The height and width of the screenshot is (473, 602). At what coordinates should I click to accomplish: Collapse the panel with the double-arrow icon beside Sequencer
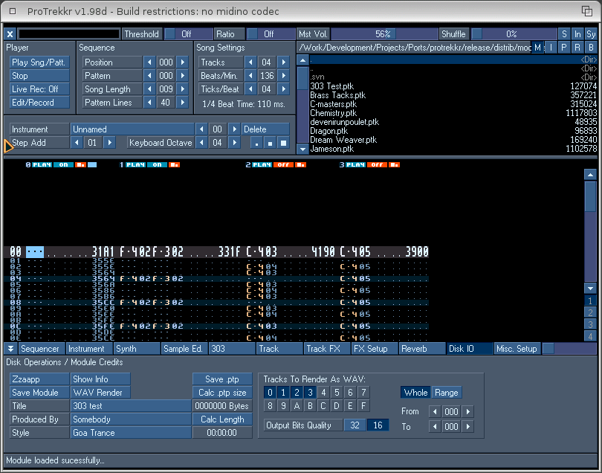click(x=11, y=349)
